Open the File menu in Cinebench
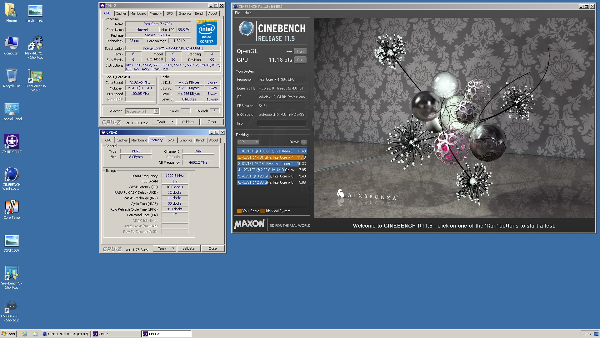This screenshot has height=338, width=600. pos(237,13)
